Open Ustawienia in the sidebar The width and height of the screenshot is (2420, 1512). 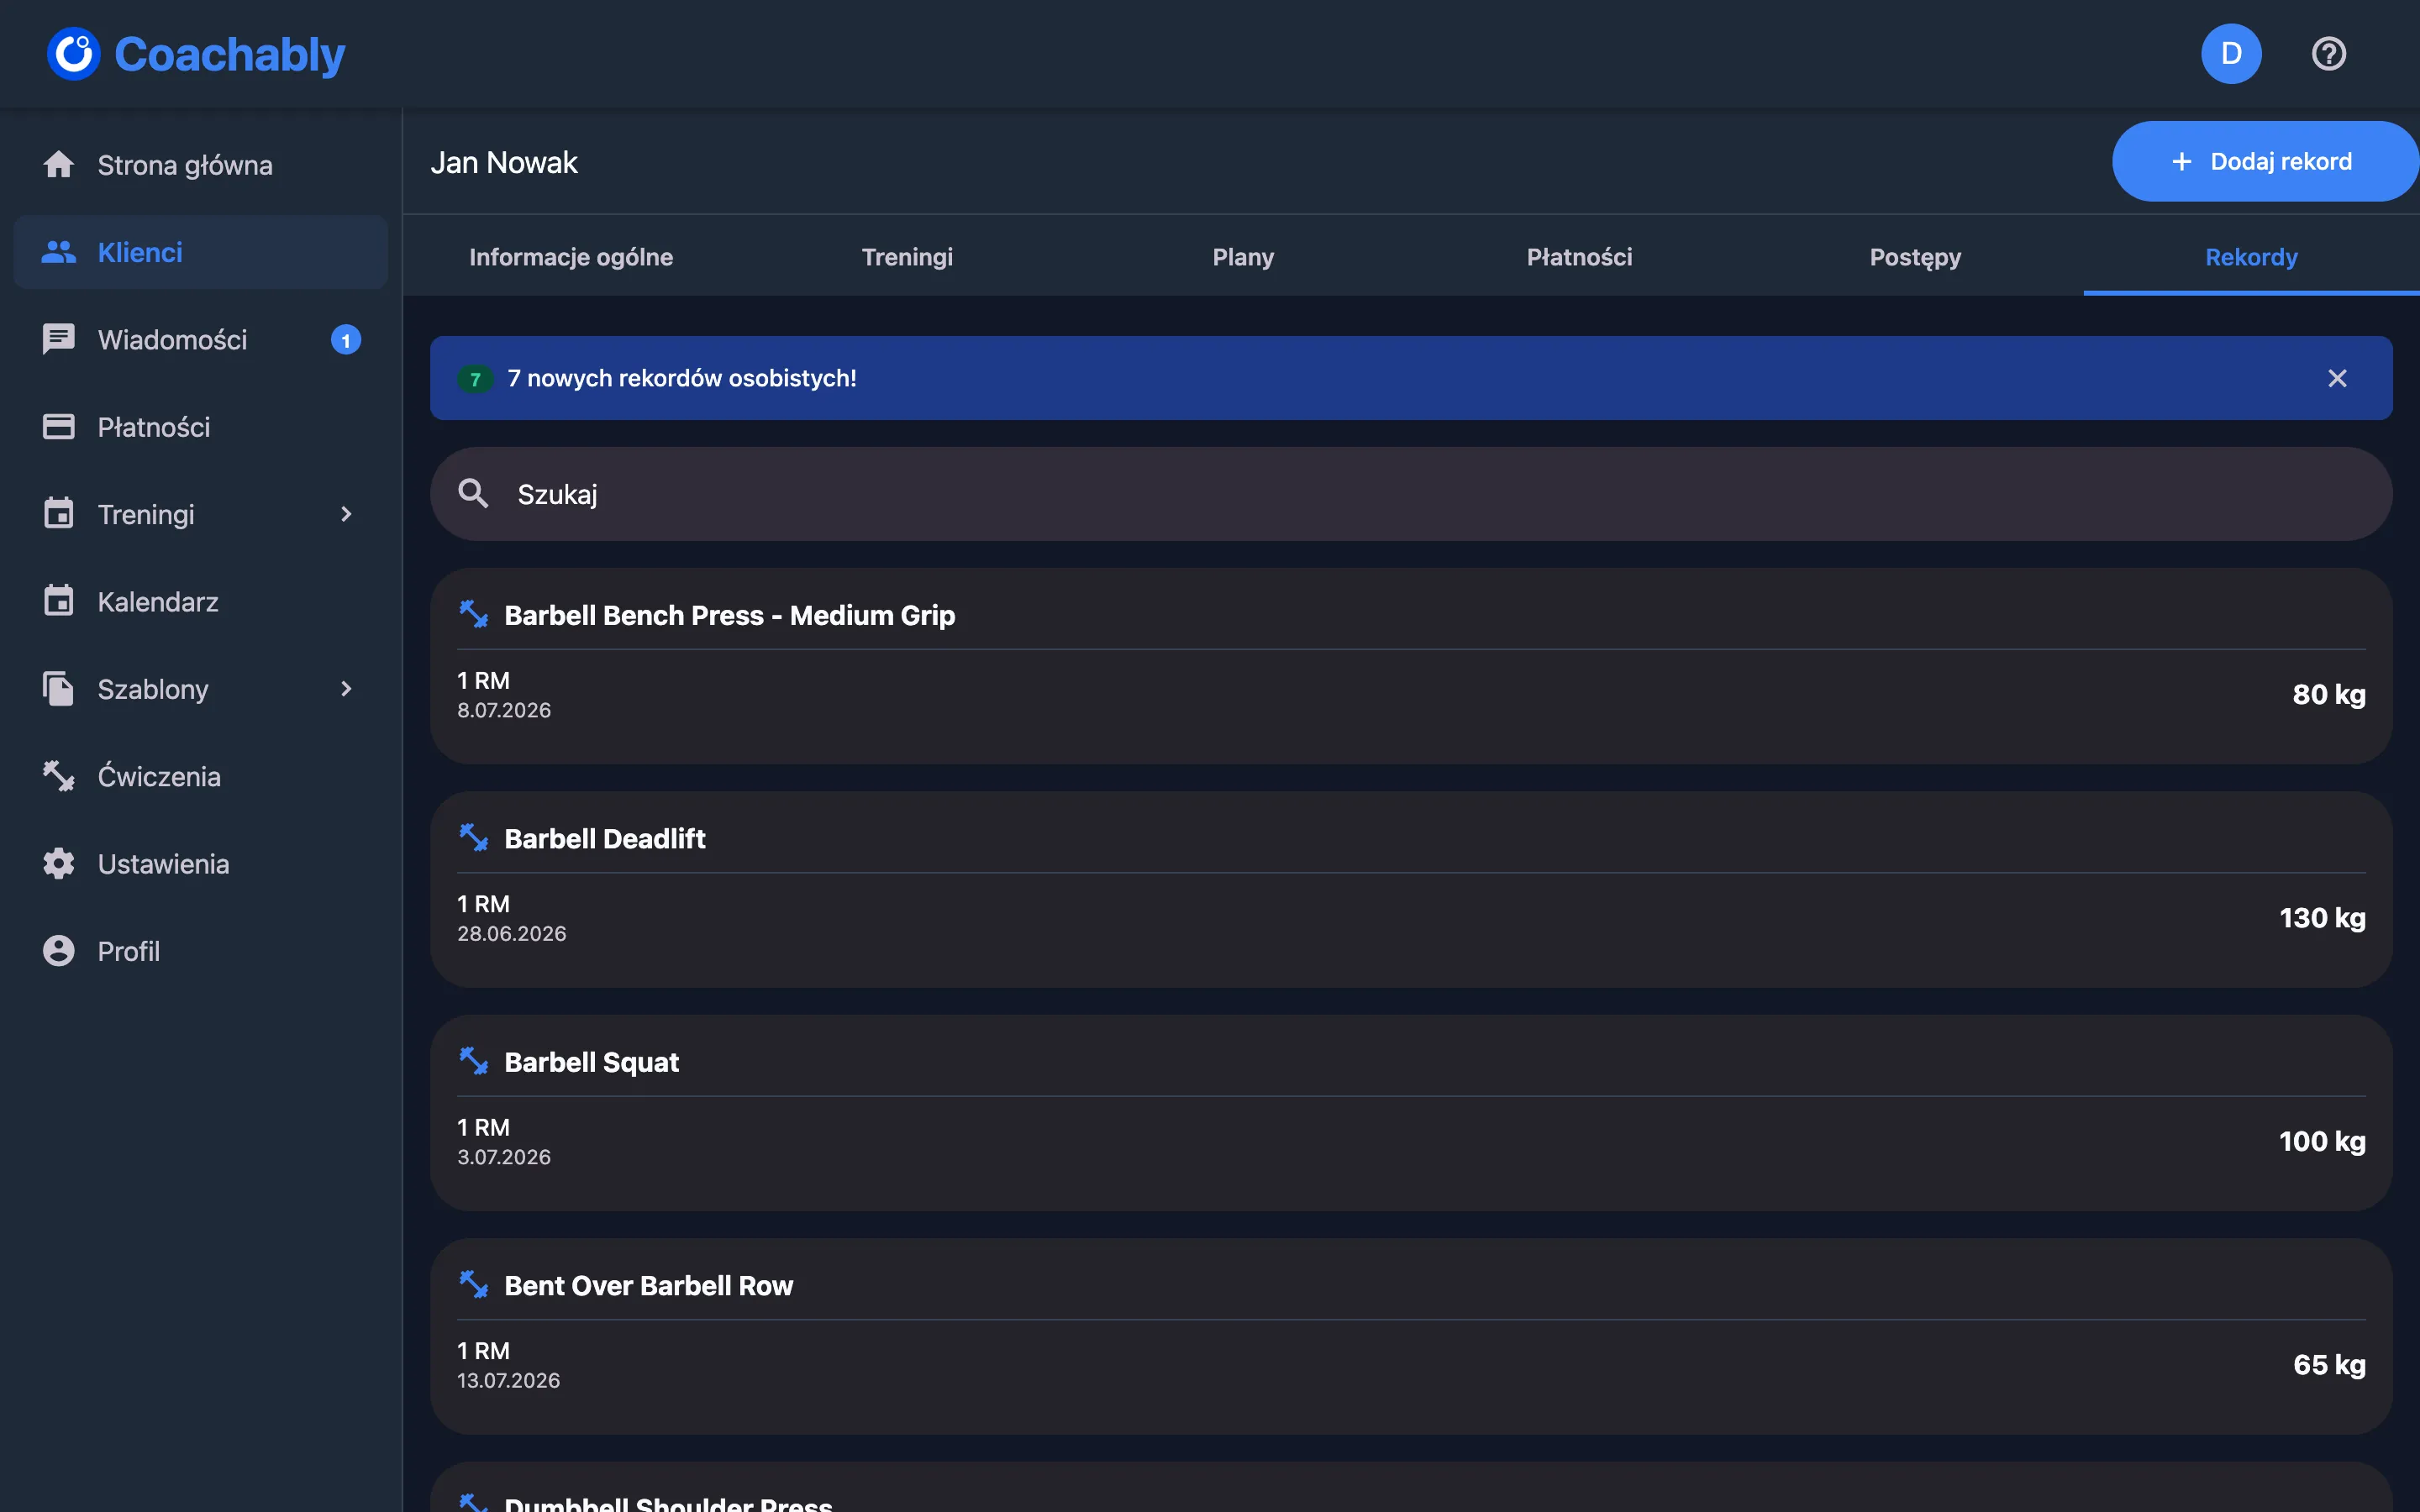click(x=201, y=864)
